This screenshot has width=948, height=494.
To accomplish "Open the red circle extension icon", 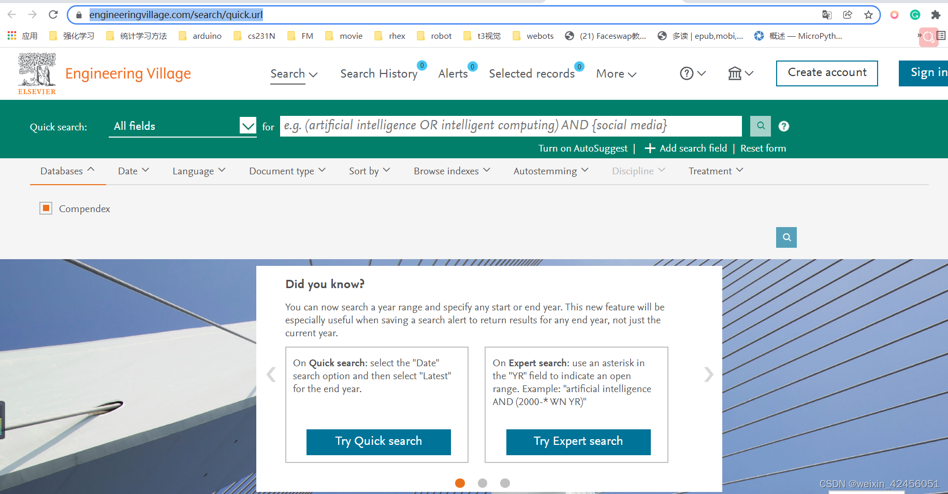I will pyautogui.click(x=894, y=14).
